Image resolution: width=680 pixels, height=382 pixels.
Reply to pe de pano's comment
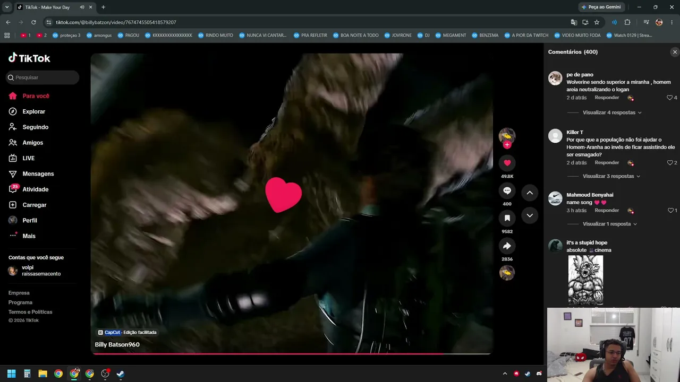pyautogui.click(x=607, y=98)
